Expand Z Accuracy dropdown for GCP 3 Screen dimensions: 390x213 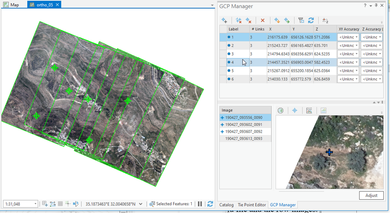(x=380, y=54)
